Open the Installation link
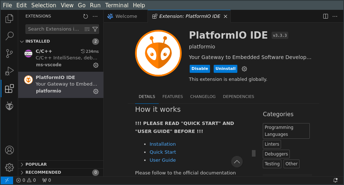The image size is (344, 185). 163,144
